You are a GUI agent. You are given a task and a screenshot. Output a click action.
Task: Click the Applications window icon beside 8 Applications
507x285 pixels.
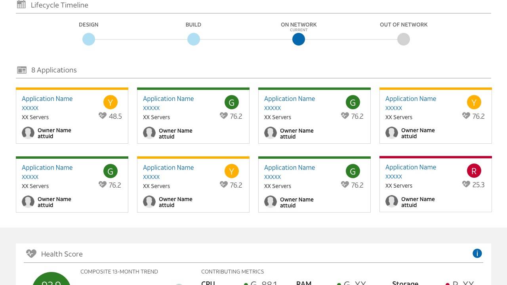22,70
